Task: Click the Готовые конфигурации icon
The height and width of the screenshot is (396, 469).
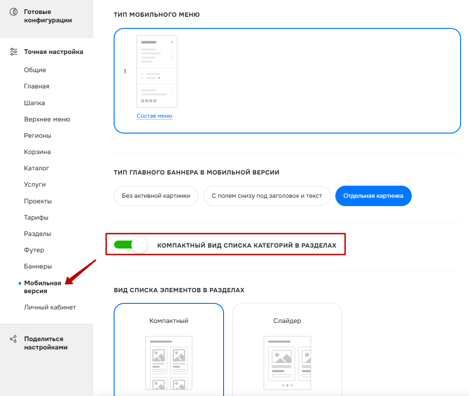Action: tap(14, 12)
